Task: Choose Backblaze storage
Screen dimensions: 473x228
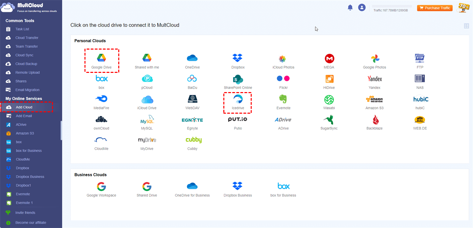Action: pos(374,123)
